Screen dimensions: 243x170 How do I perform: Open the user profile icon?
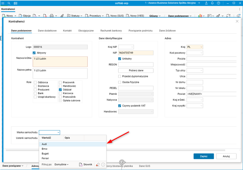(x=206, y=3)
